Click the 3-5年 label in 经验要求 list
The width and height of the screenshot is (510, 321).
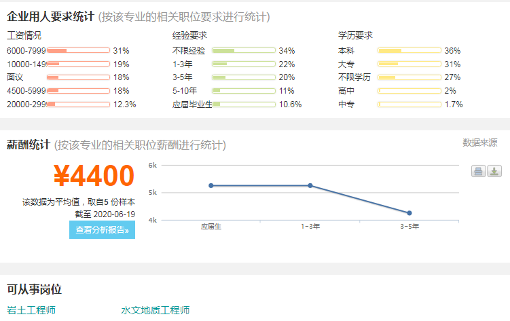tap(183, 77)
